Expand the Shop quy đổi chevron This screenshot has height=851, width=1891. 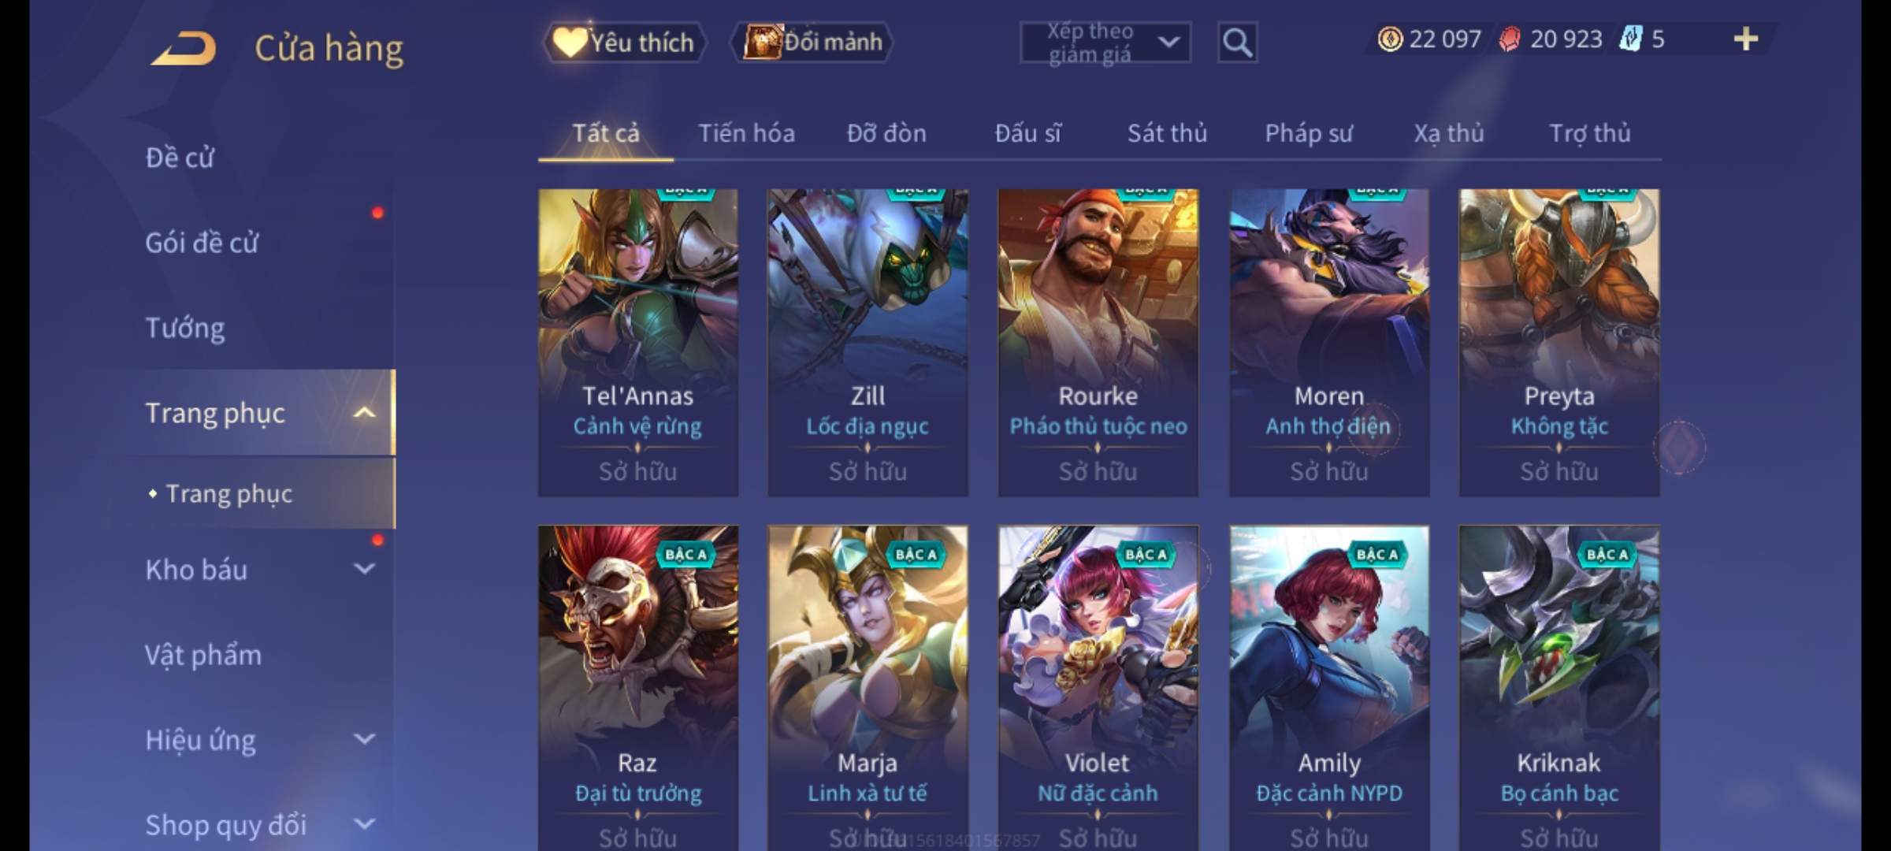[x=364, y=824]
